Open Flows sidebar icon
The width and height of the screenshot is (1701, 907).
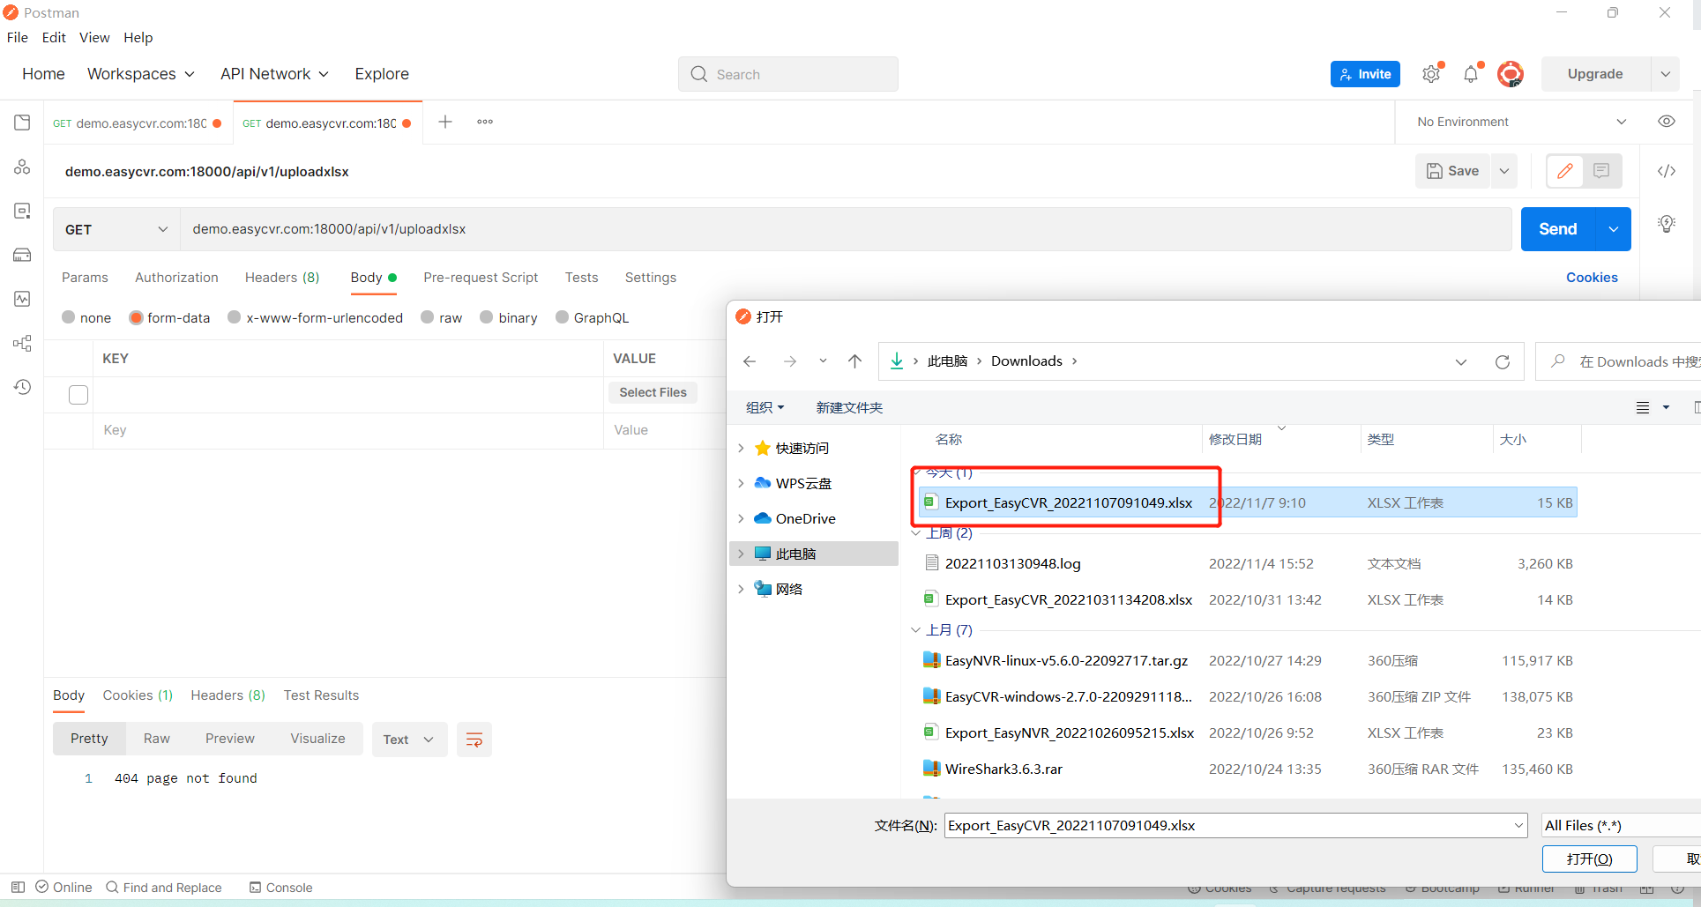22,343
